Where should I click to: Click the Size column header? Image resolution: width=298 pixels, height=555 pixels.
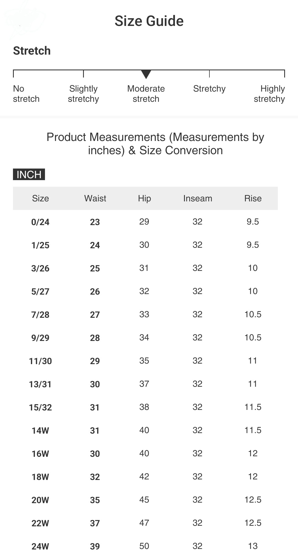pos(40,198)
